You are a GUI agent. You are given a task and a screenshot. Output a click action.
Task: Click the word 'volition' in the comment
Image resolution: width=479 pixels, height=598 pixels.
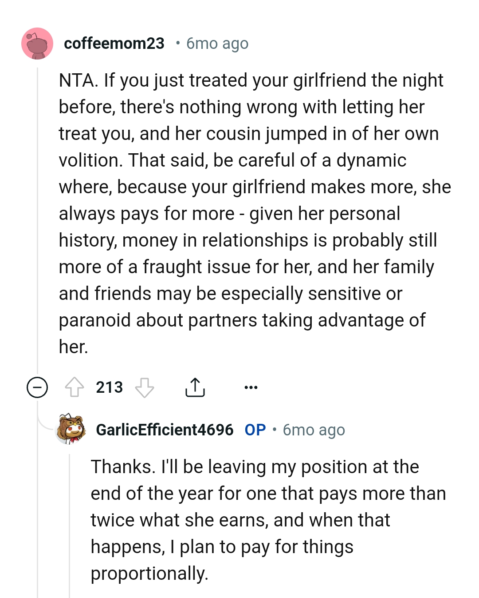tap(90, 160)
